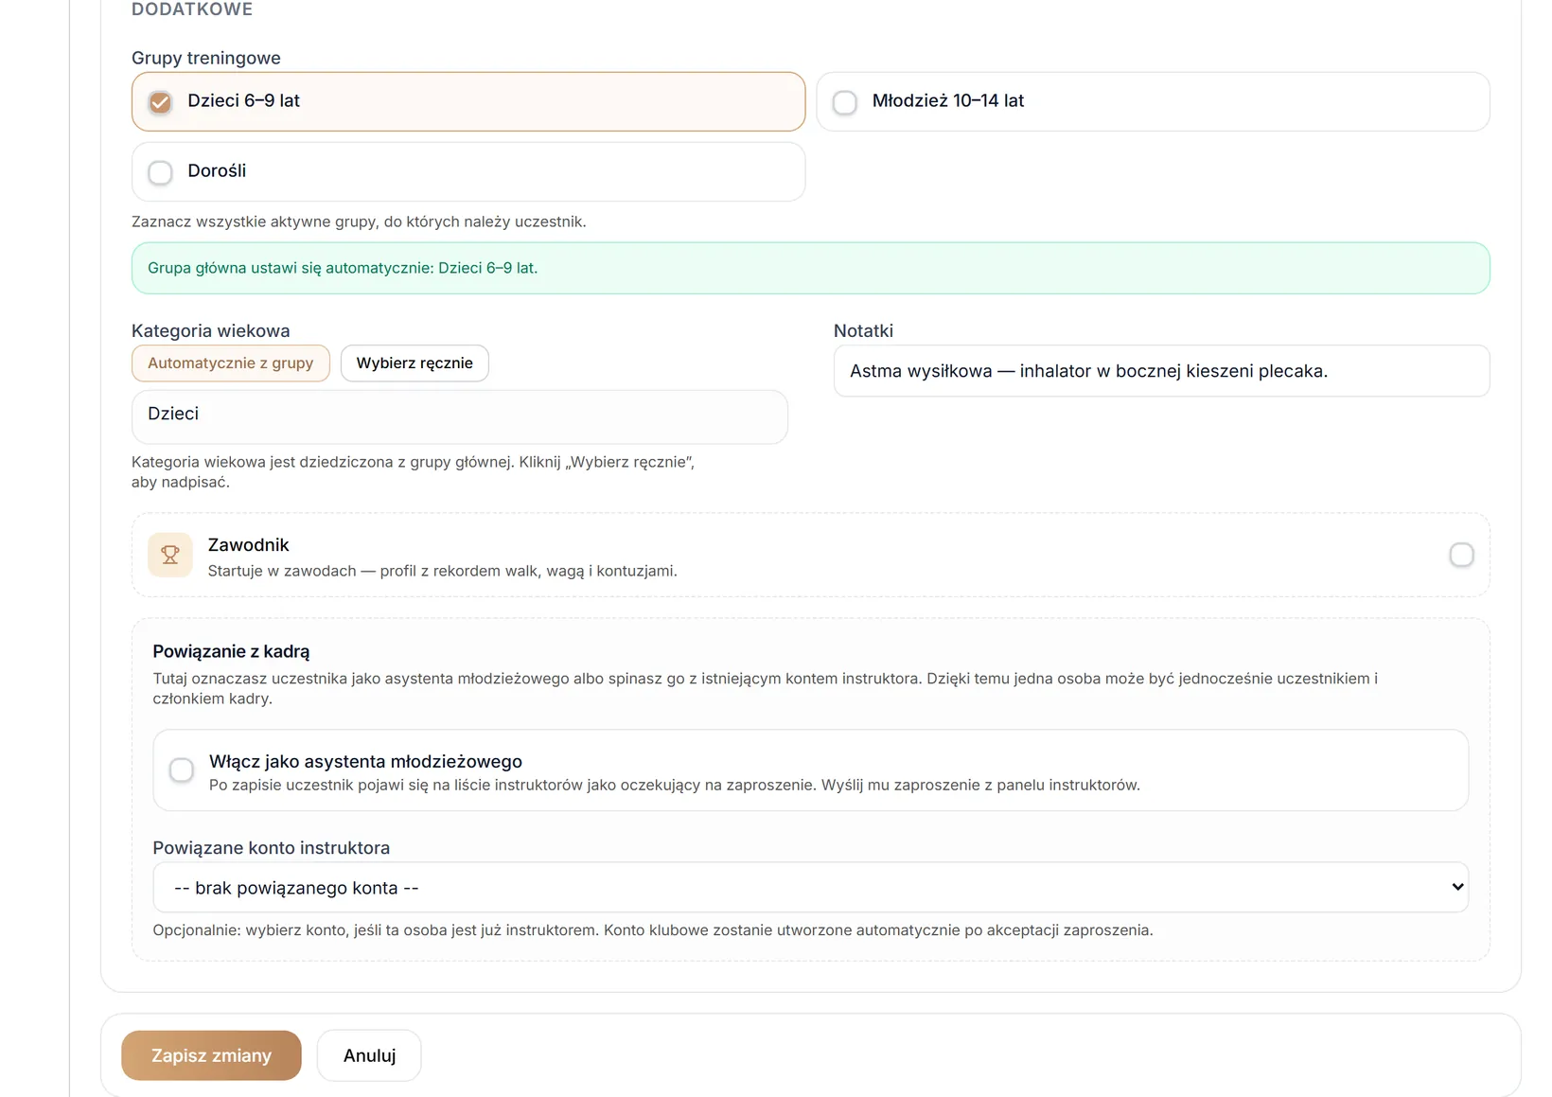Cancel editing with Anuluj
Image resolution: width=1552 pixels, height=1097 pixels.
coord(369,1055)
